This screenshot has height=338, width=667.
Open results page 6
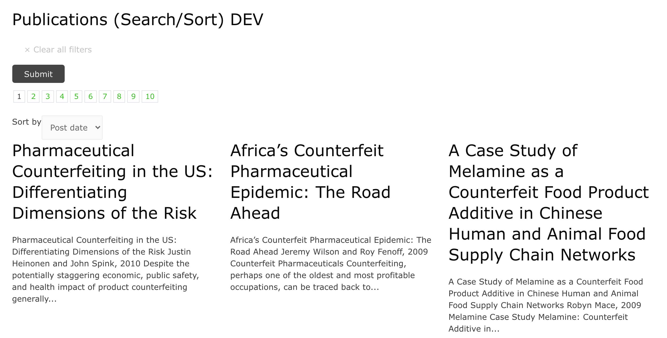[91, 97]
